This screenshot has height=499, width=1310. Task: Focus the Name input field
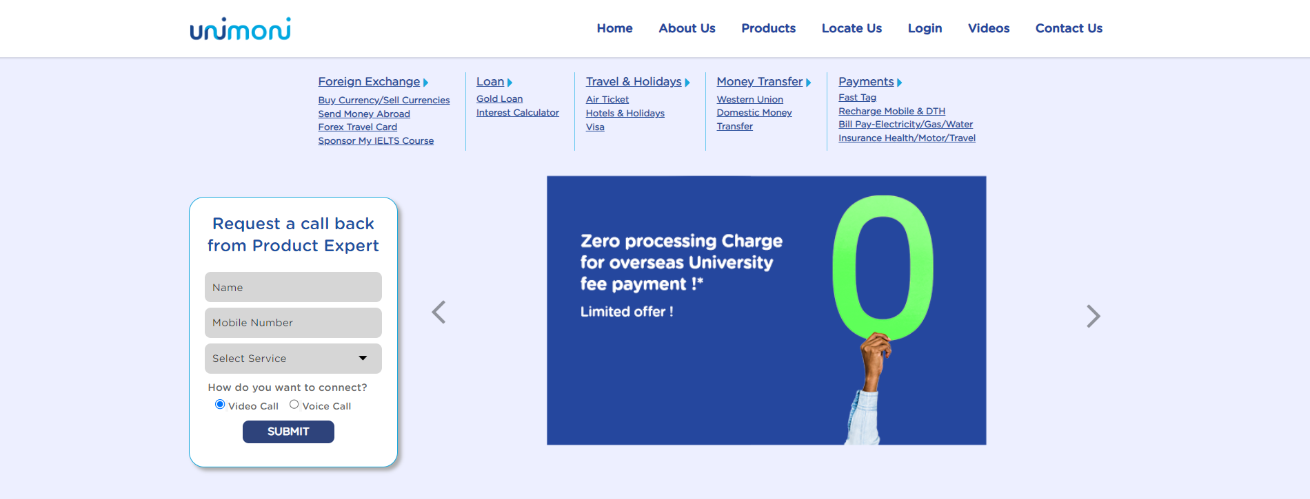(x=293, y=287)
